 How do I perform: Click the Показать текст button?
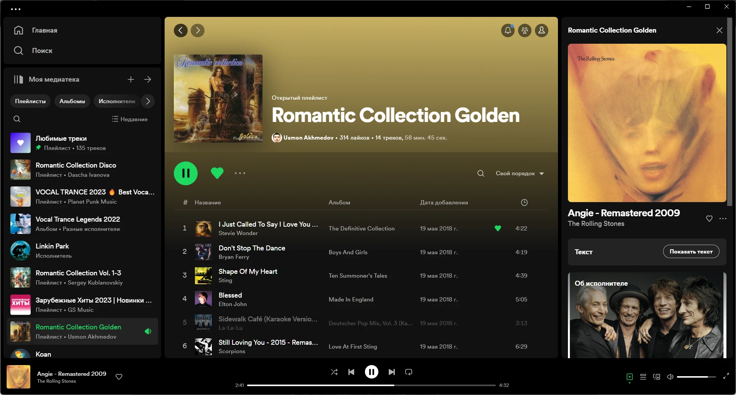click(x=691, y=252)
